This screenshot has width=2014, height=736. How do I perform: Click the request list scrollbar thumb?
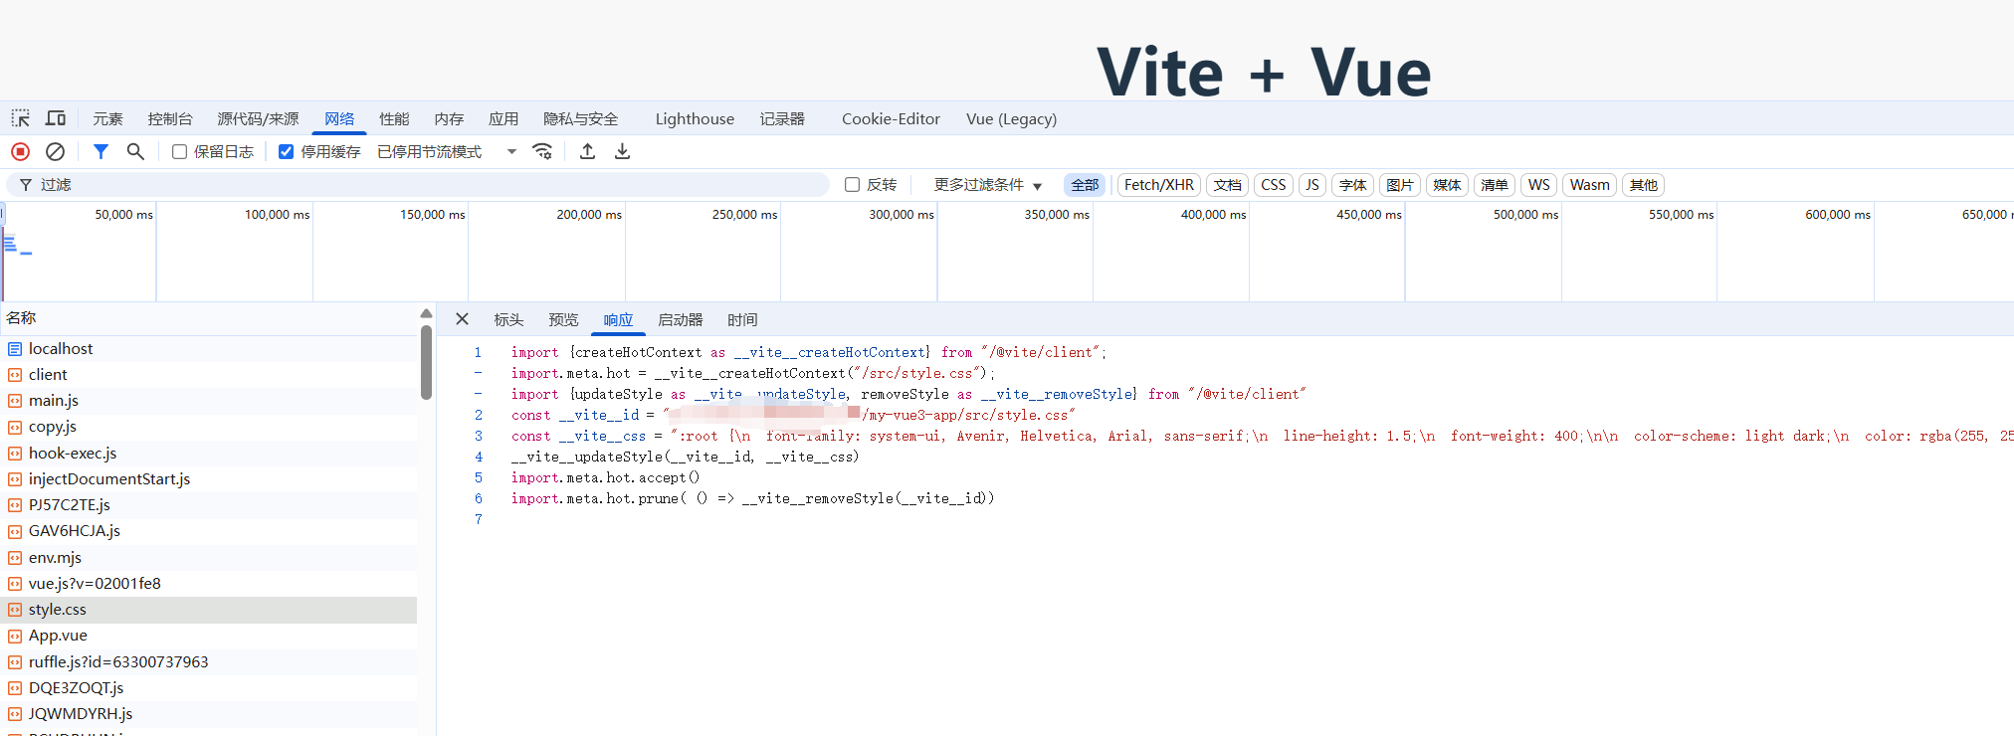tap(426, 362)
